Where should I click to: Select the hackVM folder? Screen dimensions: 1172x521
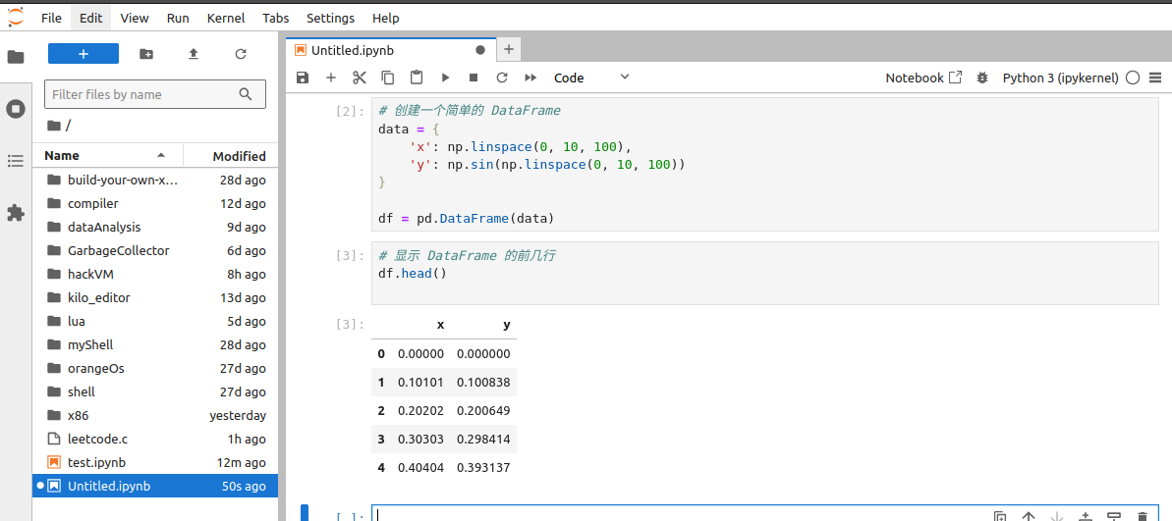[x=155, y=274]
